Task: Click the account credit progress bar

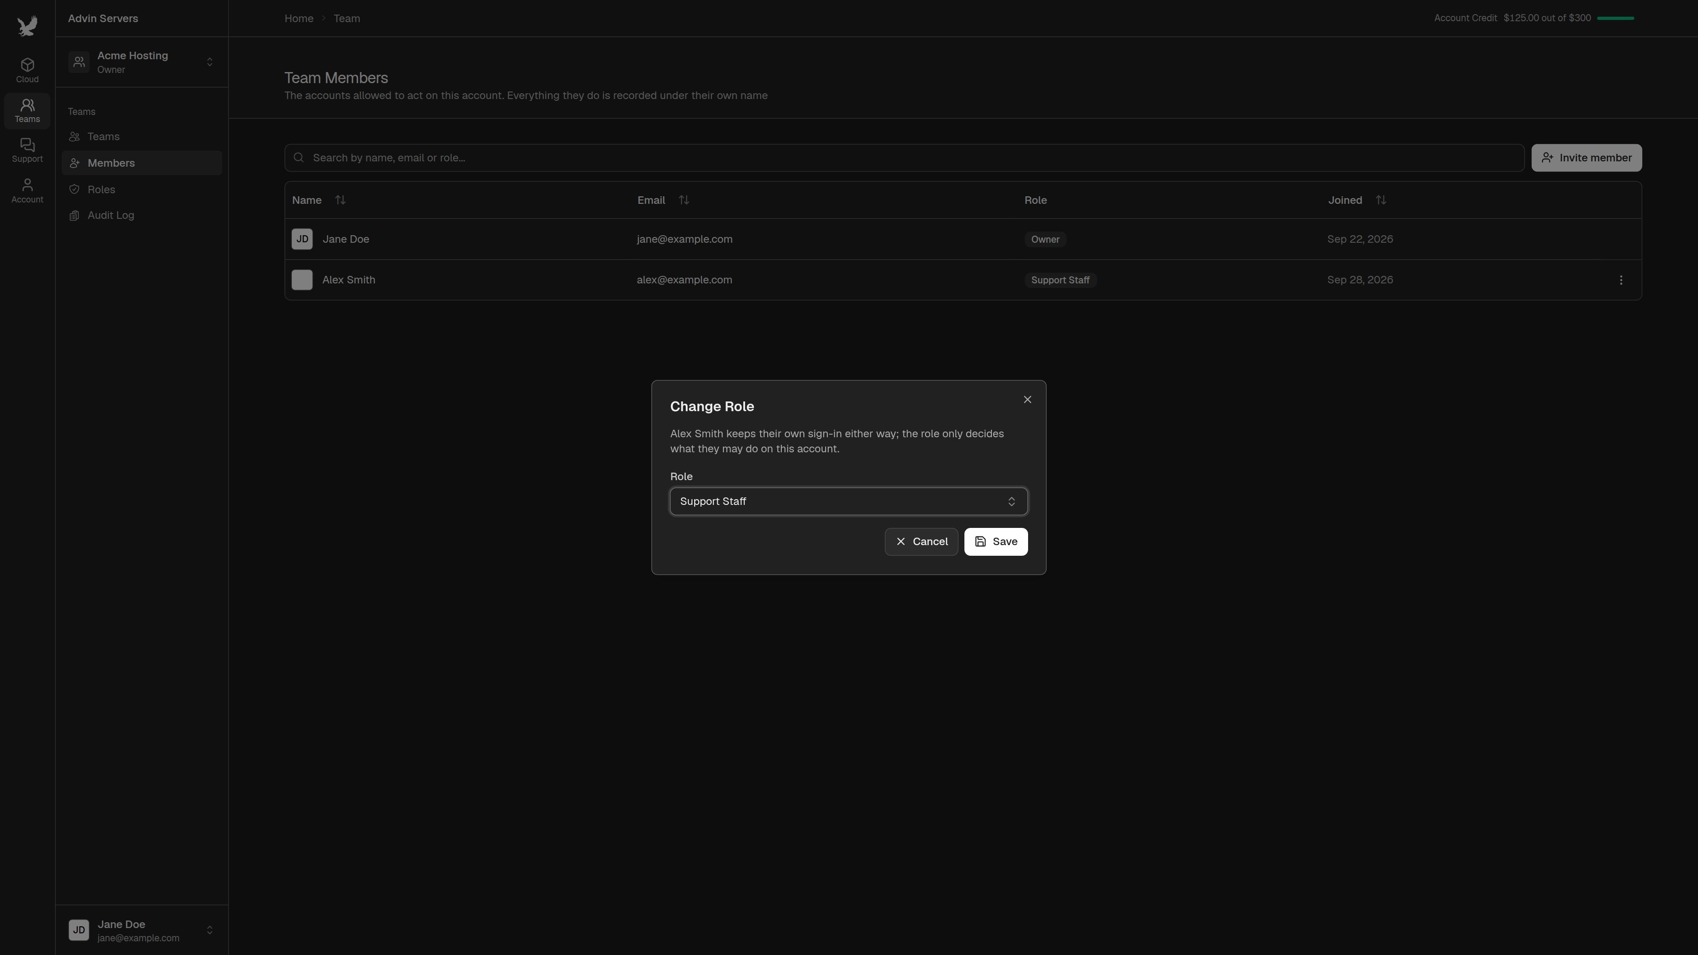Action: tap(1615, 19)
